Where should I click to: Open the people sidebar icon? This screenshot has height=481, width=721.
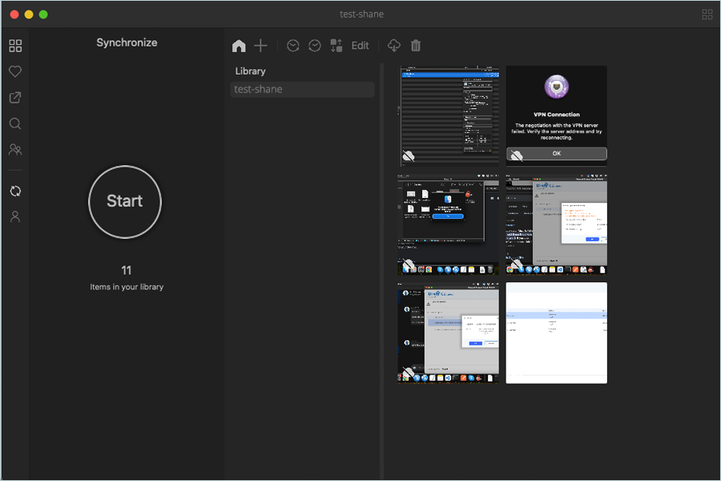click(x=15, y=150)
